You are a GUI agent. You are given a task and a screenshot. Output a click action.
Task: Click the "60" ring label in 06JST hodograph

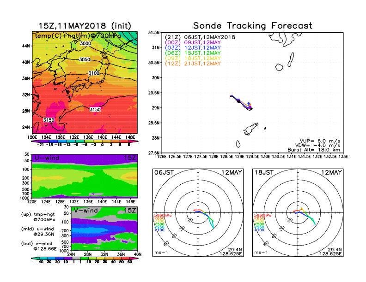pos(166,244)
